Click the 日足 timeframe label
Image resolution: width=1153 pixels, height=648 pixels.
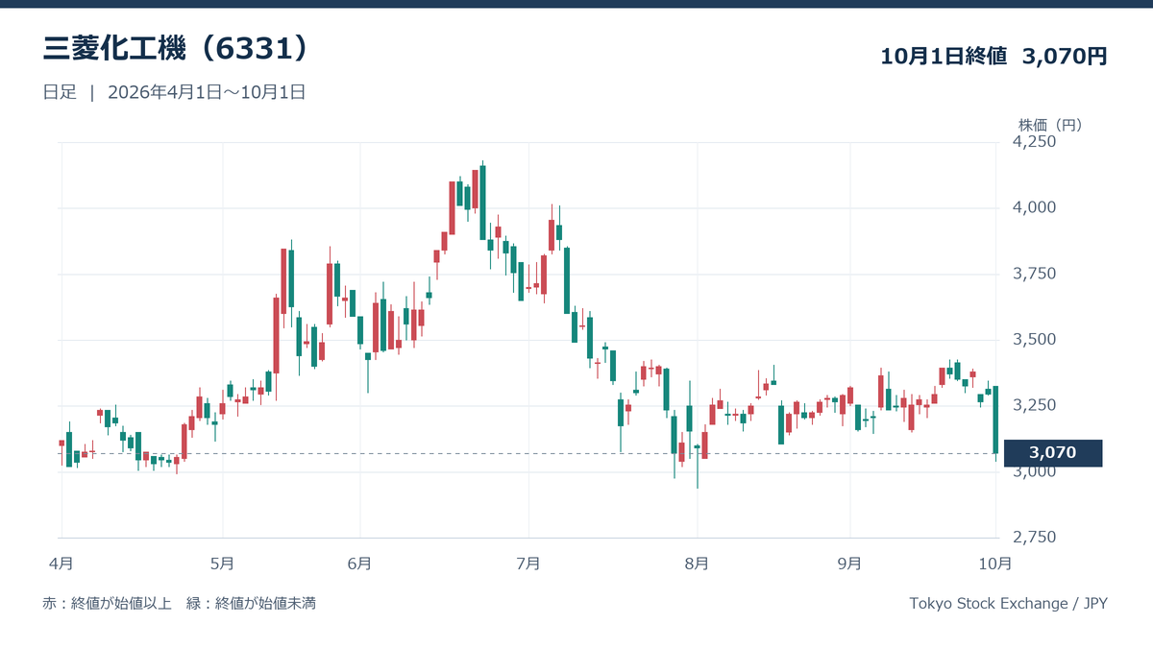pyautogui.click(x=58, y=93)
